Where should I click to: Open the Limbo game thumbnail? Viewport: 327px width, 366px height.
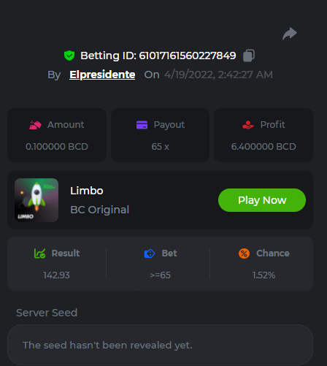point(36,200)
